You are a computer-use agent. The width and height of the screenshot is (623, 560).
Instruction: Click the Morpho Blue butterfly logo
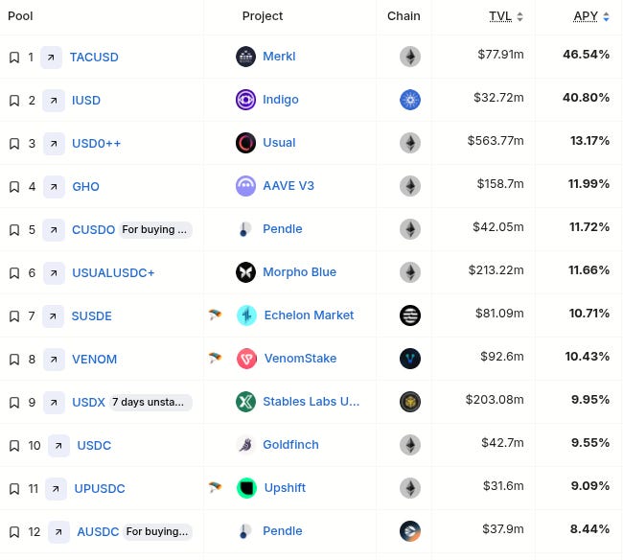tap(245, 272)
